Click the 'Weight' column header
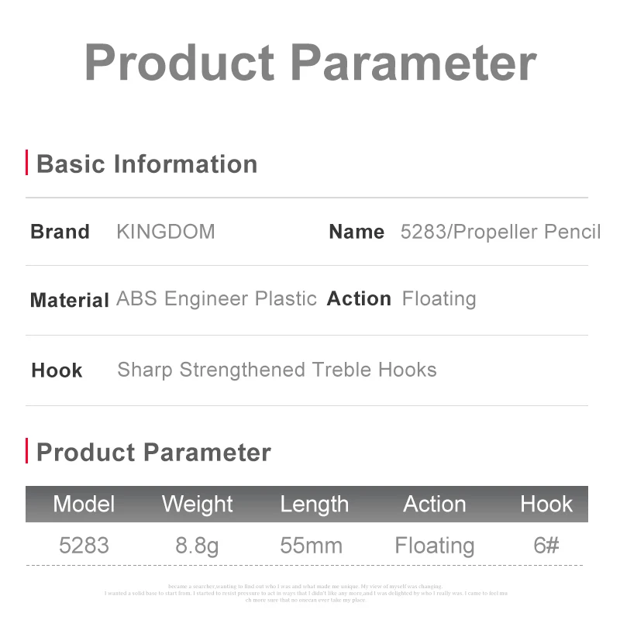 tap(198, 505)
